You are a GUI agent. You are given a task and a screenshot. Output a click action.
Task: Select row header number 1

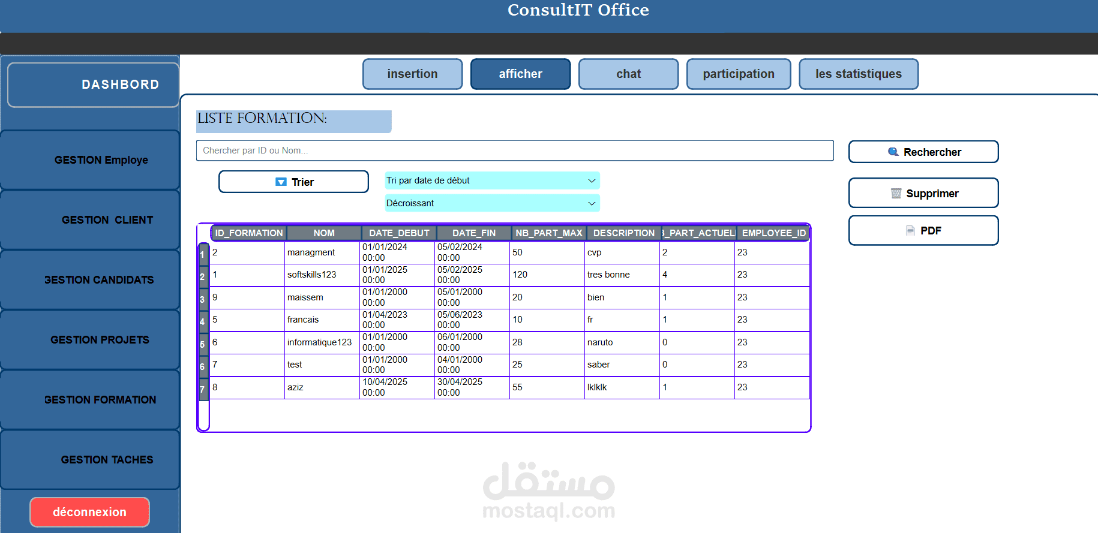click(x=203, y=254)
